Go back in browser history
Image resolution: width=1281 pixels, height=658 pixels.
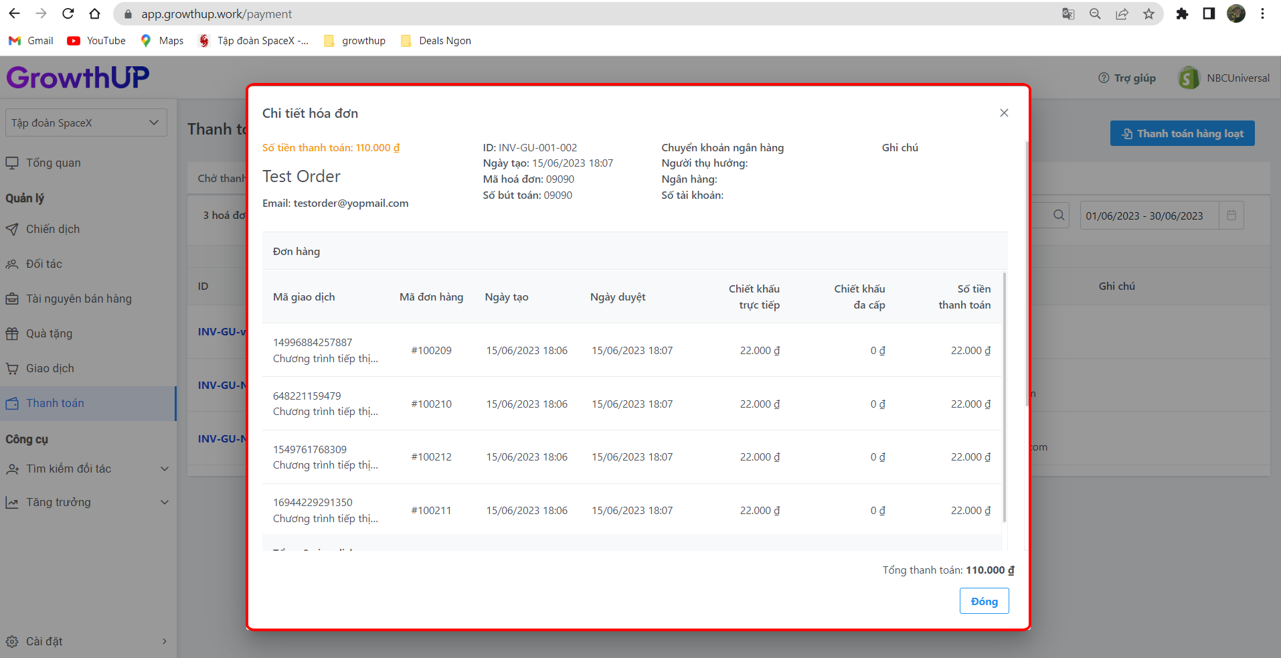coord(14,13)
